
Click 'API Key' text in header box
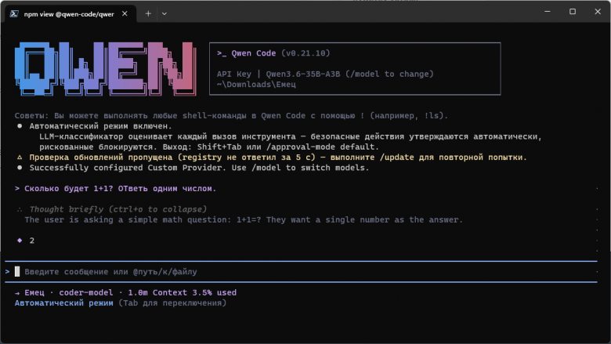pos(233,74)
